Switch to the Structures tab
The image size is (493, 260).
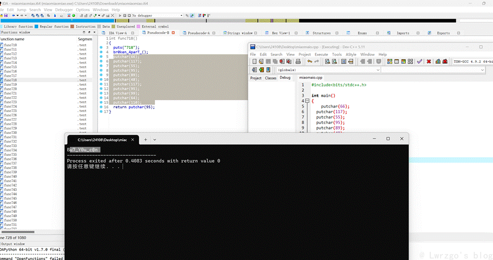pos(321,33)
